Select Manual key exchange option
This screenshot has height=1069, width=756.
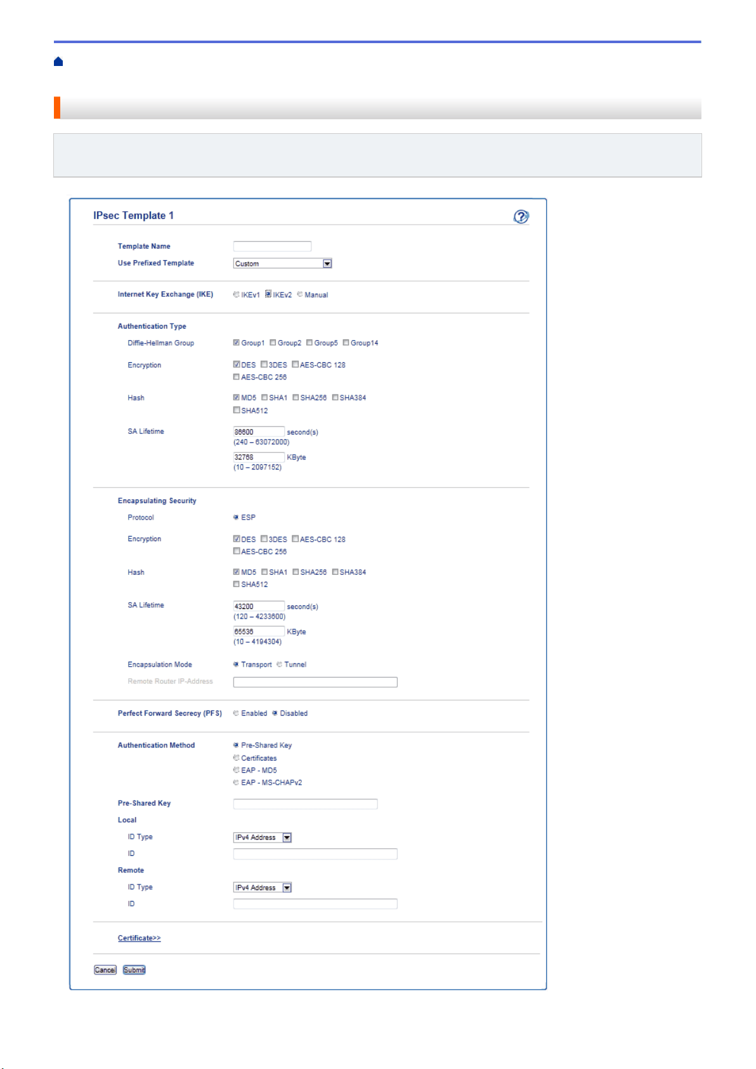[300, 294]
